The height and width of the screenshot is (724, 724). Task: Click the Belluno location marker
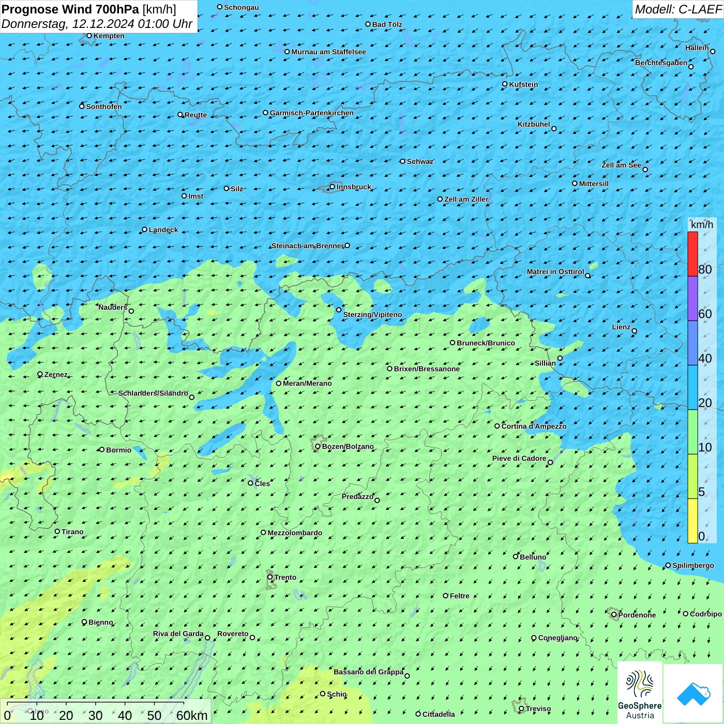515,556
